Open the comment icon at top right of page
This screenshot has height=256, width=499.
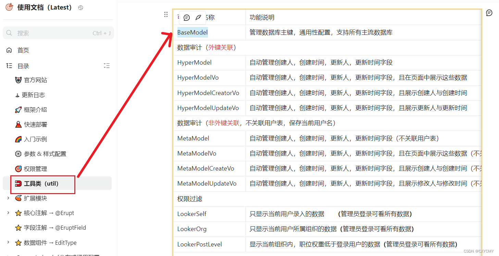tap(489, 13)
